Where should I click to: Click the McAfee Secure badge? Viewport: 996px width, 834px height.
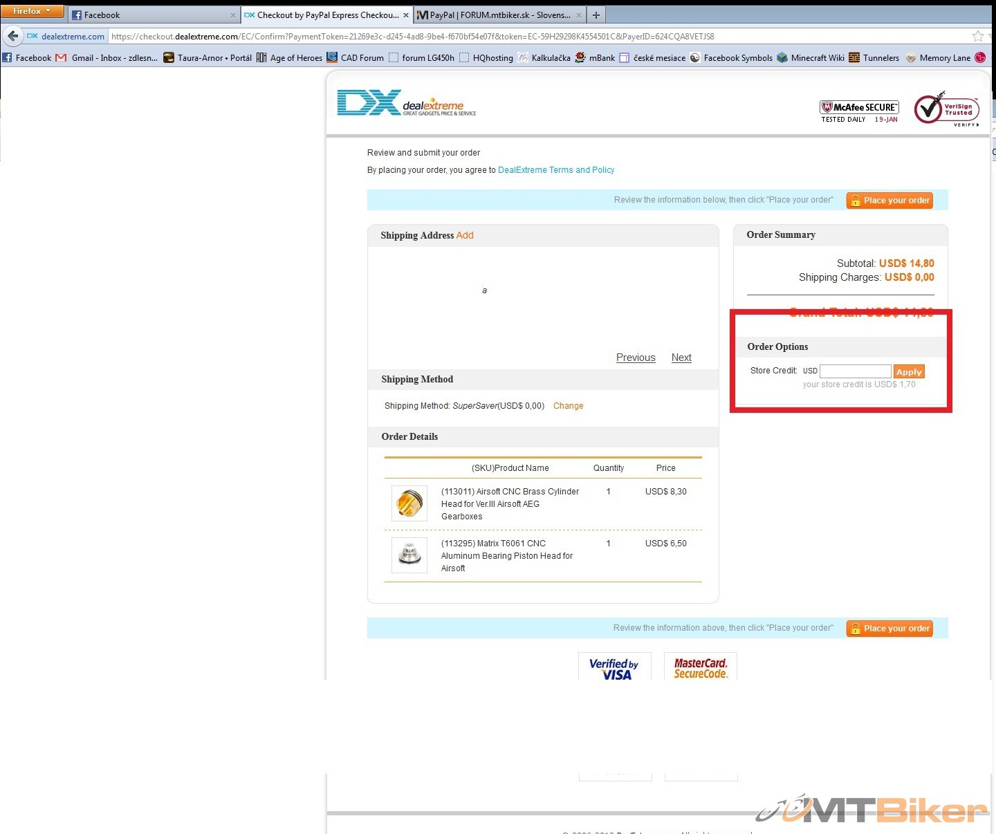859,111
